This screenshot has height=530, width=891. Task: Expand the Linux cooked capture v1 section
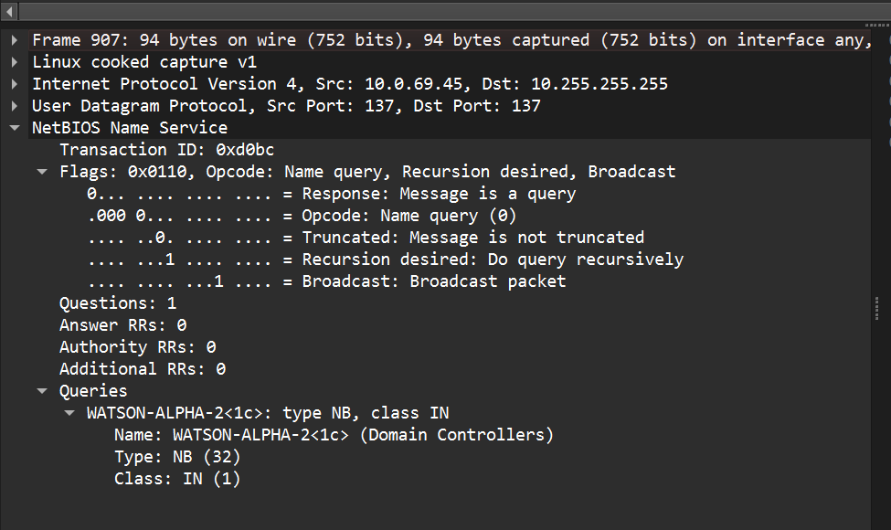(x=15, y=62)
